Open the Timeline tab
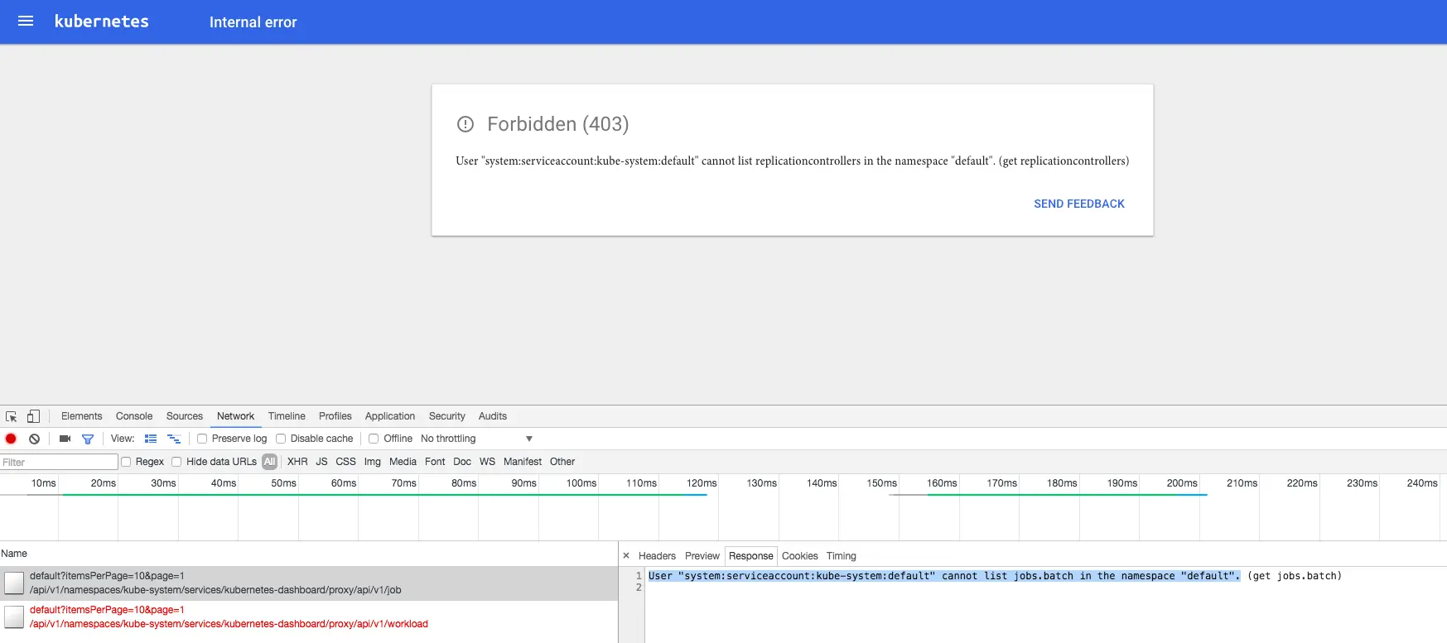Screen dimensions: 1447x643 (287, 416)
